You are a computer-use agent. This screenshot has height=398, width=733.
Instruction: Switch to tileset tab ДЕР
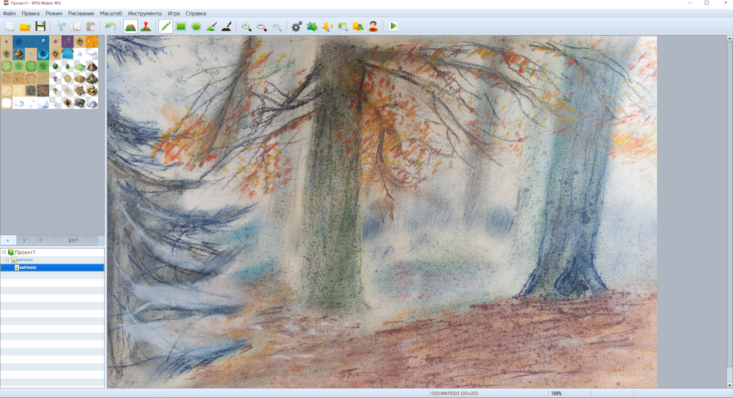coord(73,240)
